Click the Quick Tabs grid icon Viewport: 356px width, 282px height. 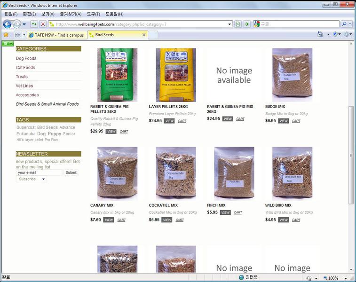17,35
